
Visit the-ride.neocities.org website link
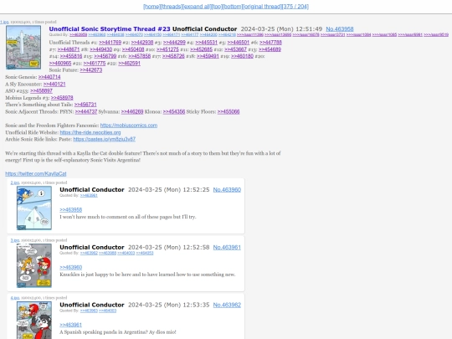(x=90, y=132)
